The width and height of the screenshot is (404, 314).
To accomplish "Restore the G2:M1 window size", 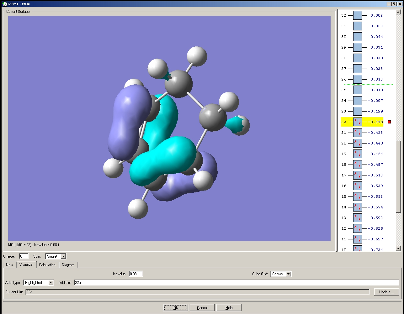I will tap(394, 4).
